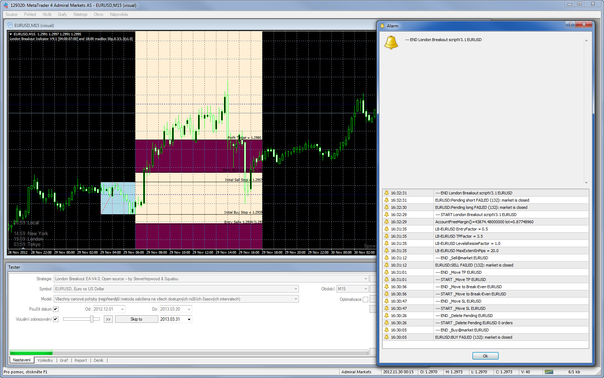Click the fast-forward >> button in Tester
The height and width of the screenshot is (378, 604).
(x=108, y=319)
